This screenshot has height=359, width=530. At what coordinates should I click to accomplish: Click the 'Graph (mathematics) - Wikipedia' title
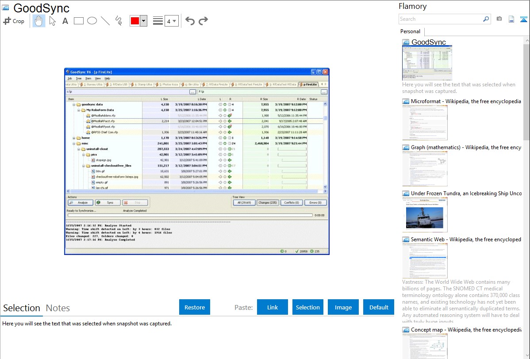click(x=466, y=147)
